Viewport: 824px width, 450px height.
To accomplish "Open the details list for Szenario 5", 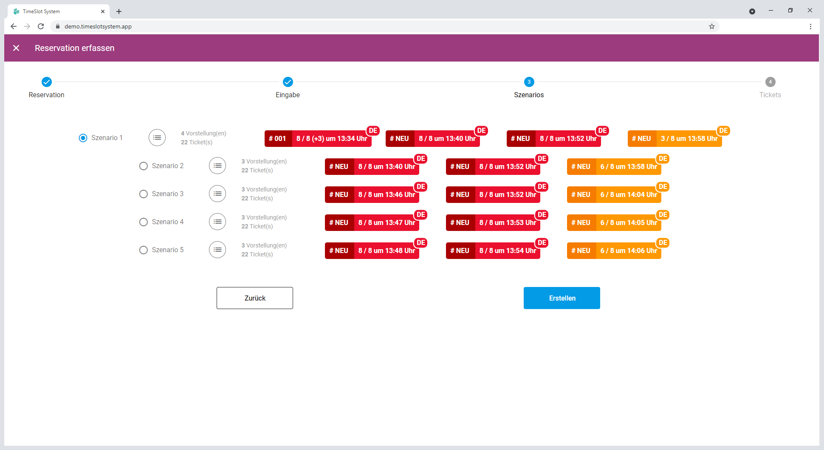I will point(217,250).
